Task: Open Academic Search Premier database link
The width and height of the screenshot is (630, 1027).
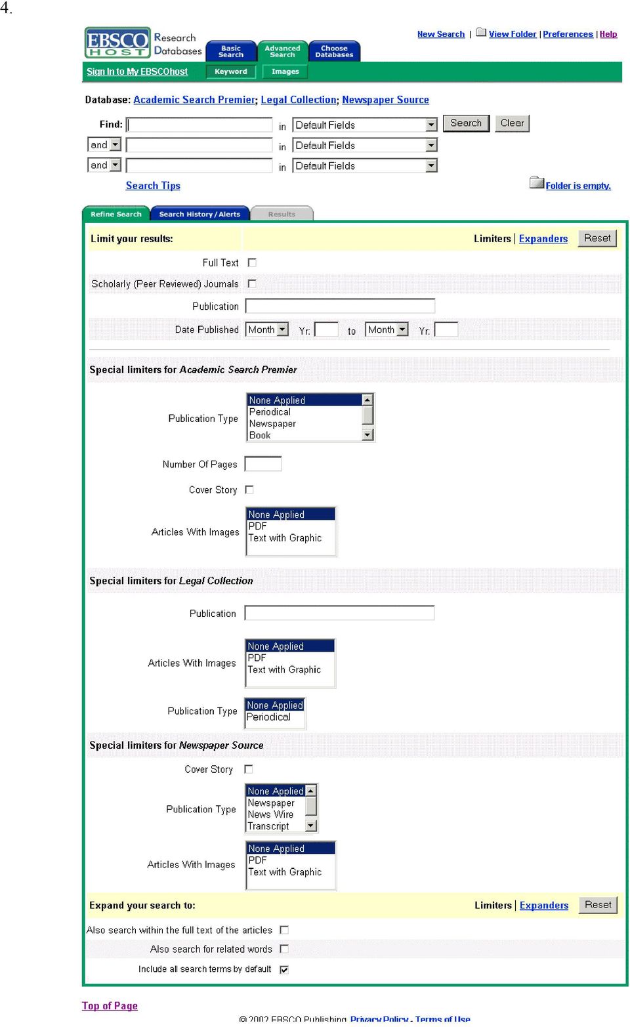Action: click(194, 100)
